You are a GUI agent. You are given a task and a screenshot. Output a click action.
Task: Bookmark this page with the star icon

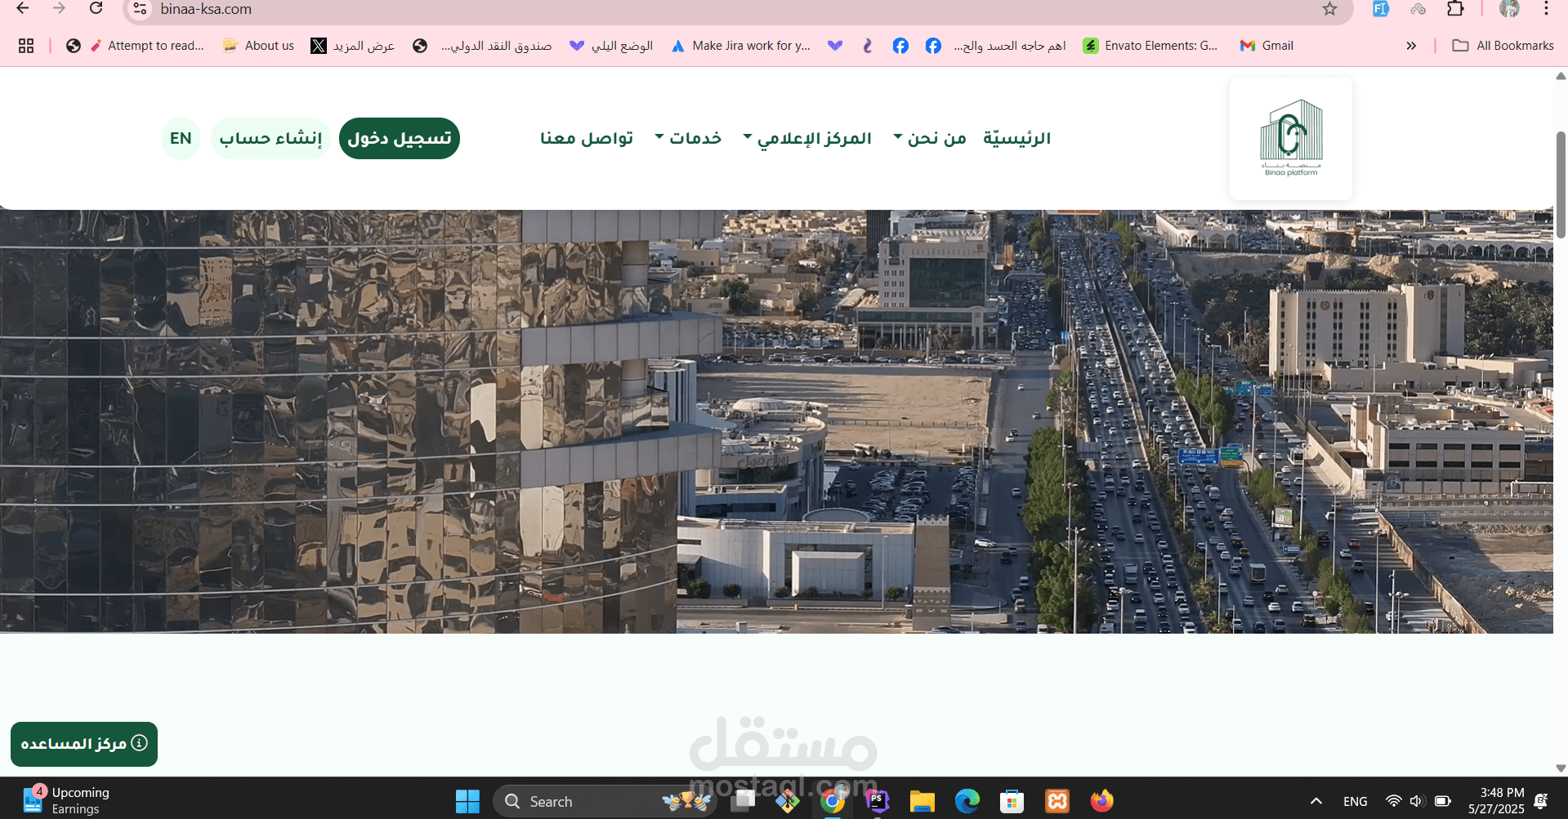point(1329,10)
